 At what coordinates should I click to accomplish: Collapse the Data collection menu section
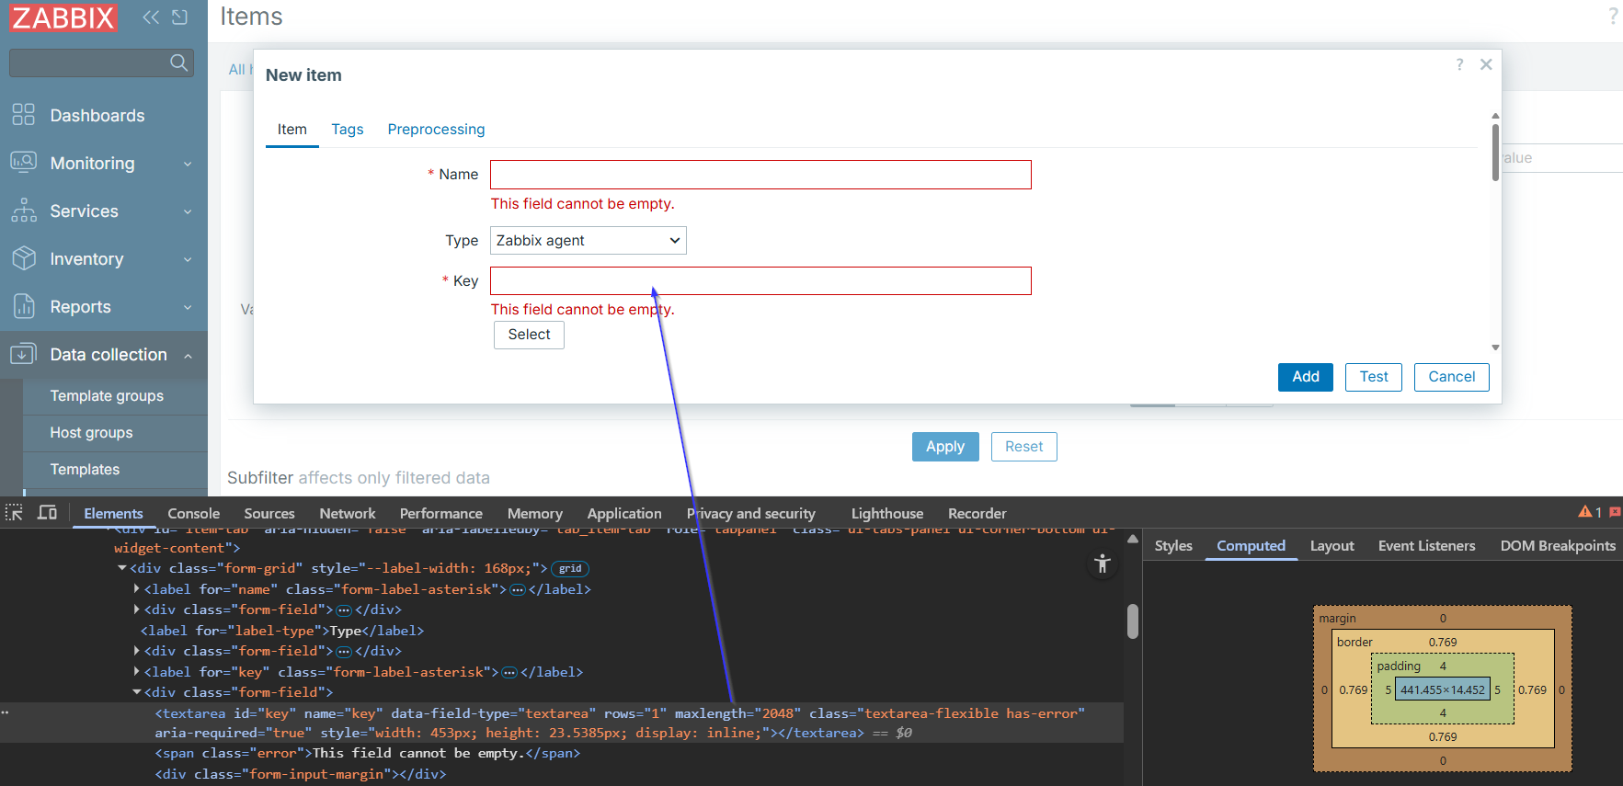103,355
